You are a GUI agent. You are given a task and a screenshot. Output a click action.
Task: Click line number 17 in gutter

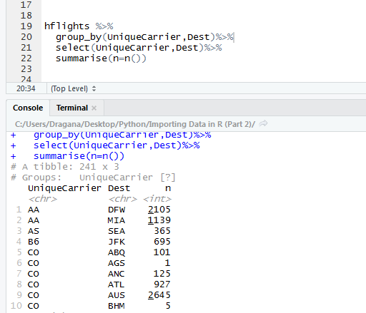[26, 5]
